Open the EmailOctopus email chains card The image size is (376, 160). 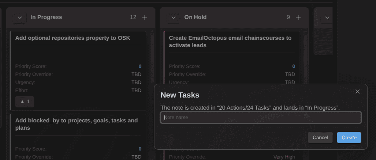coord(230,41)
